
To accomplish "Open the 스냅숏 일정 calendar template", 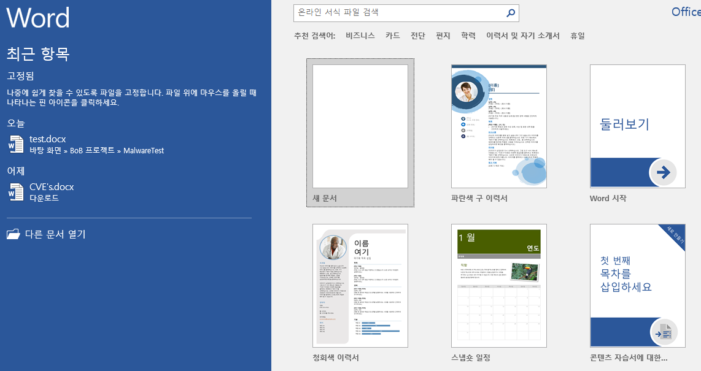I will click(498, 286).
